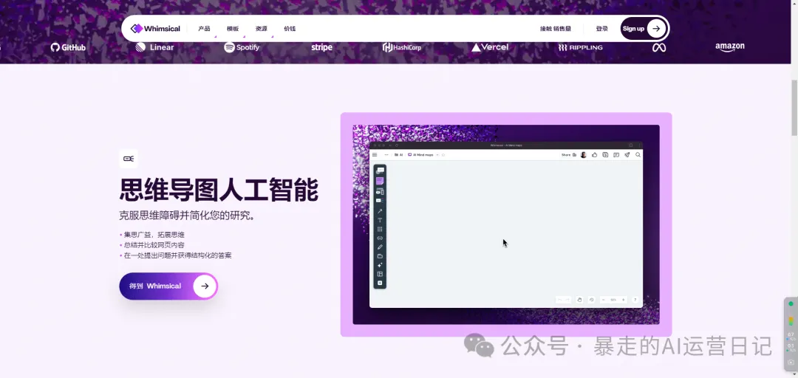Click the help question mark in demo
798x378 pixels.
pos(635,300)
